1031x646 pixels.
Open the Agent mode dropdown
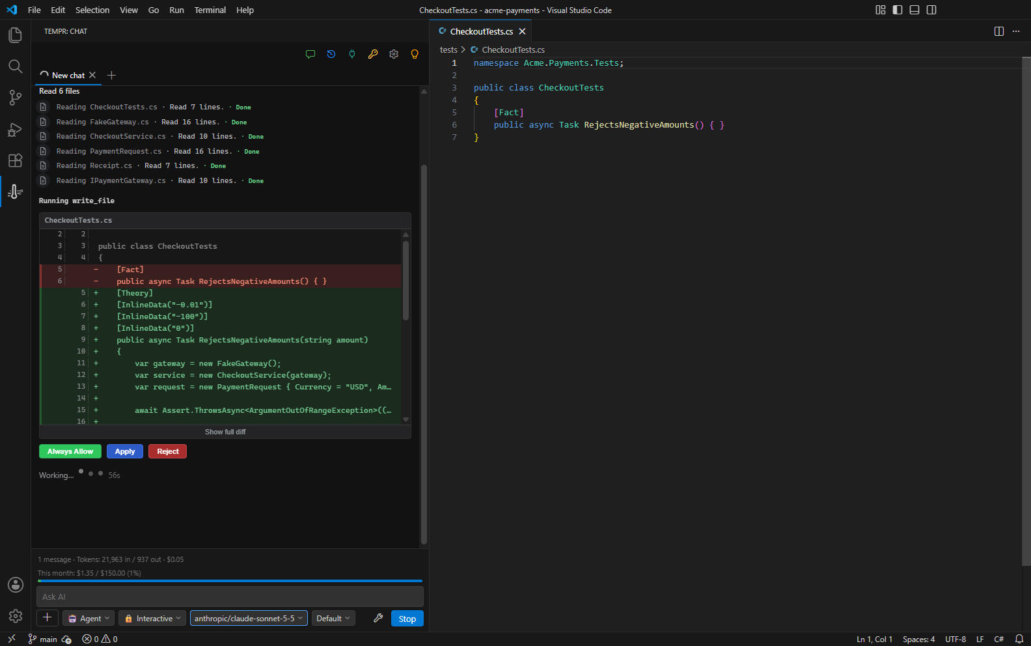[x=89, y=619]
